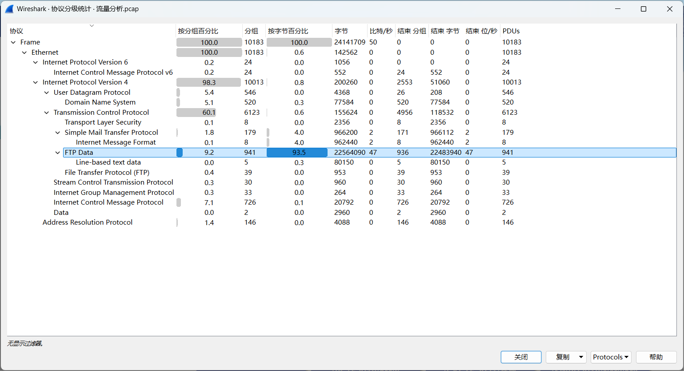
Task: Click the Wireshark shark fin title icon
Action: 9,9
